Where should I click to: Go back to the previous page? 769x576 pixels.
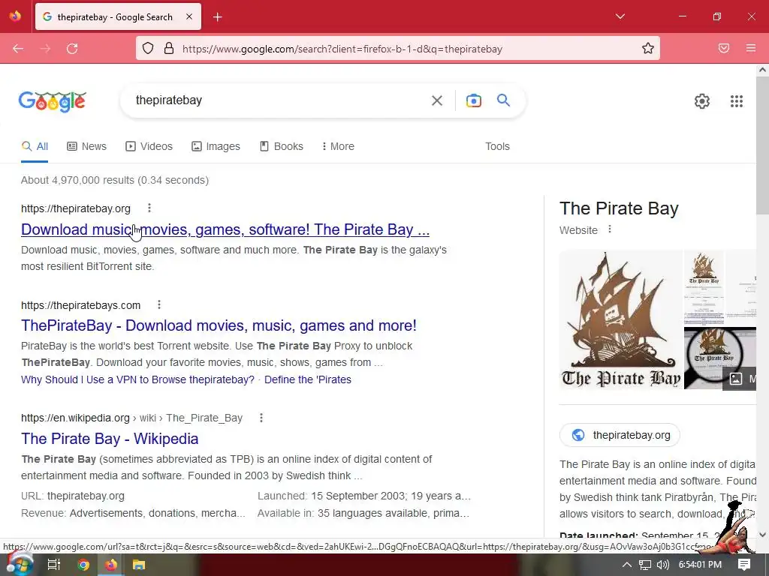[x=18, y=49]
